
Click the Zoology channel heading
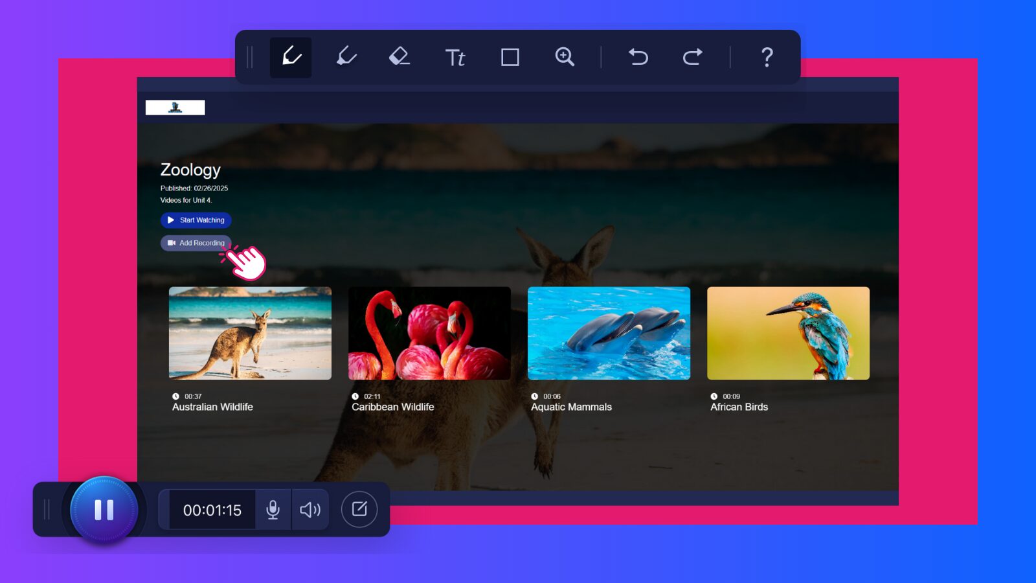(190, 170)
